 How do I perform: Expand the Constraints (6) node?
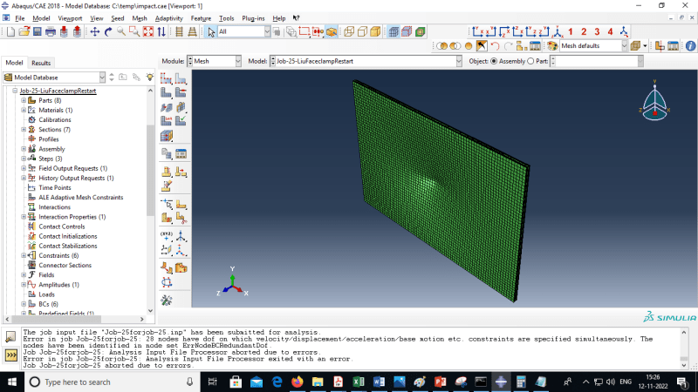(x=24, y=255)
